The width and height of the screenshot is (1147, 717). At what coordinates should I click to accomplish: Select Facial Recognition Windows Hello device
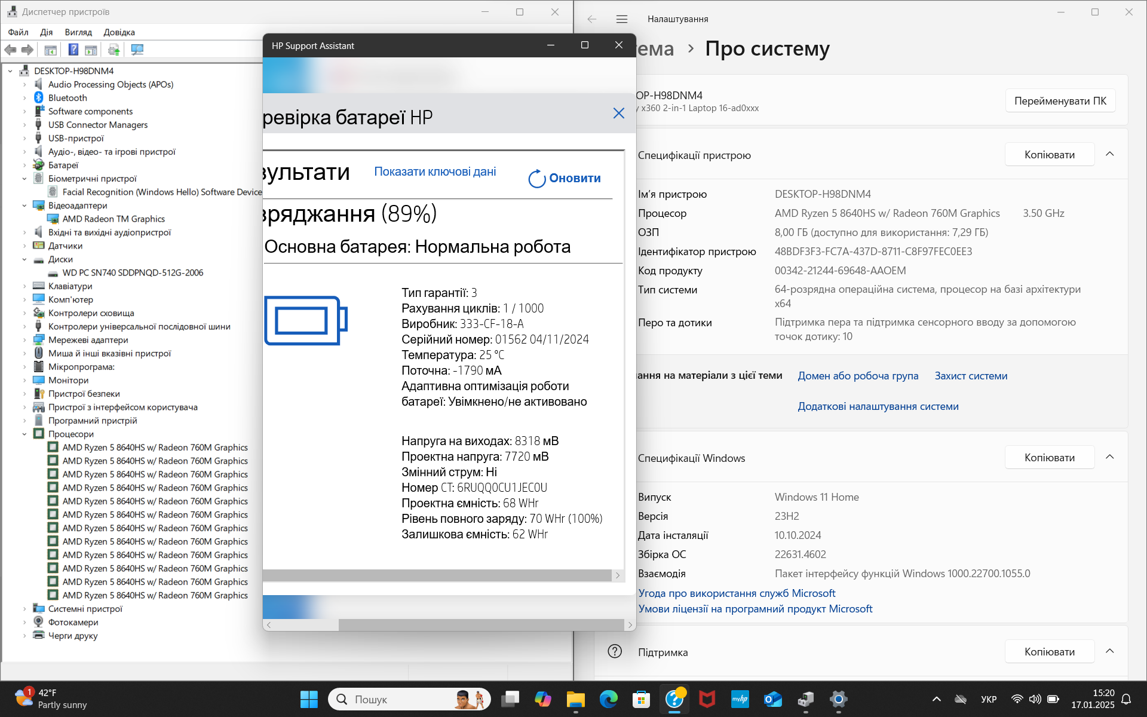click(x=162, y=192)
